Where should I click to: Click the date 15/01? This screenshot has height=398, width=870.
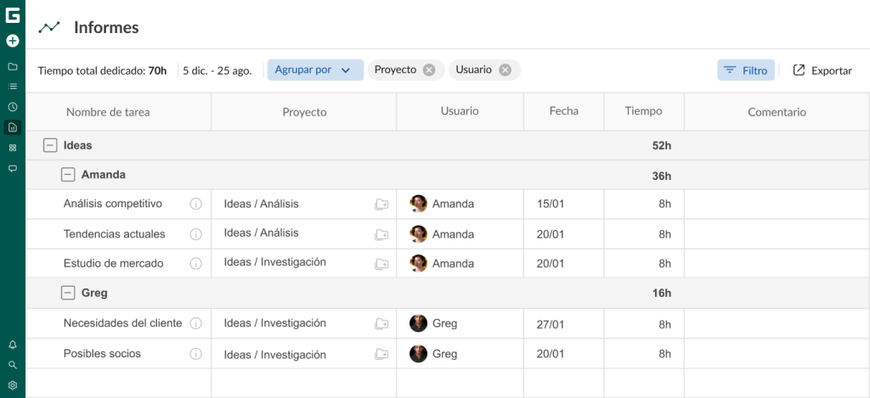click(551, 204)
